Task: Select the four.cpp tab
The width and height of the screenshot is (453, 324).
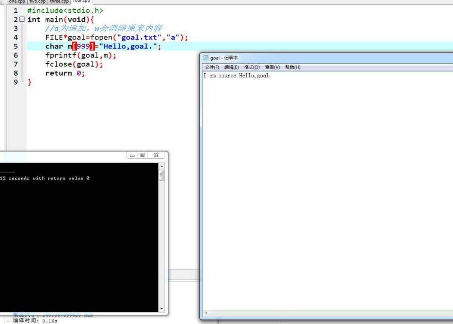Action: 81,1
